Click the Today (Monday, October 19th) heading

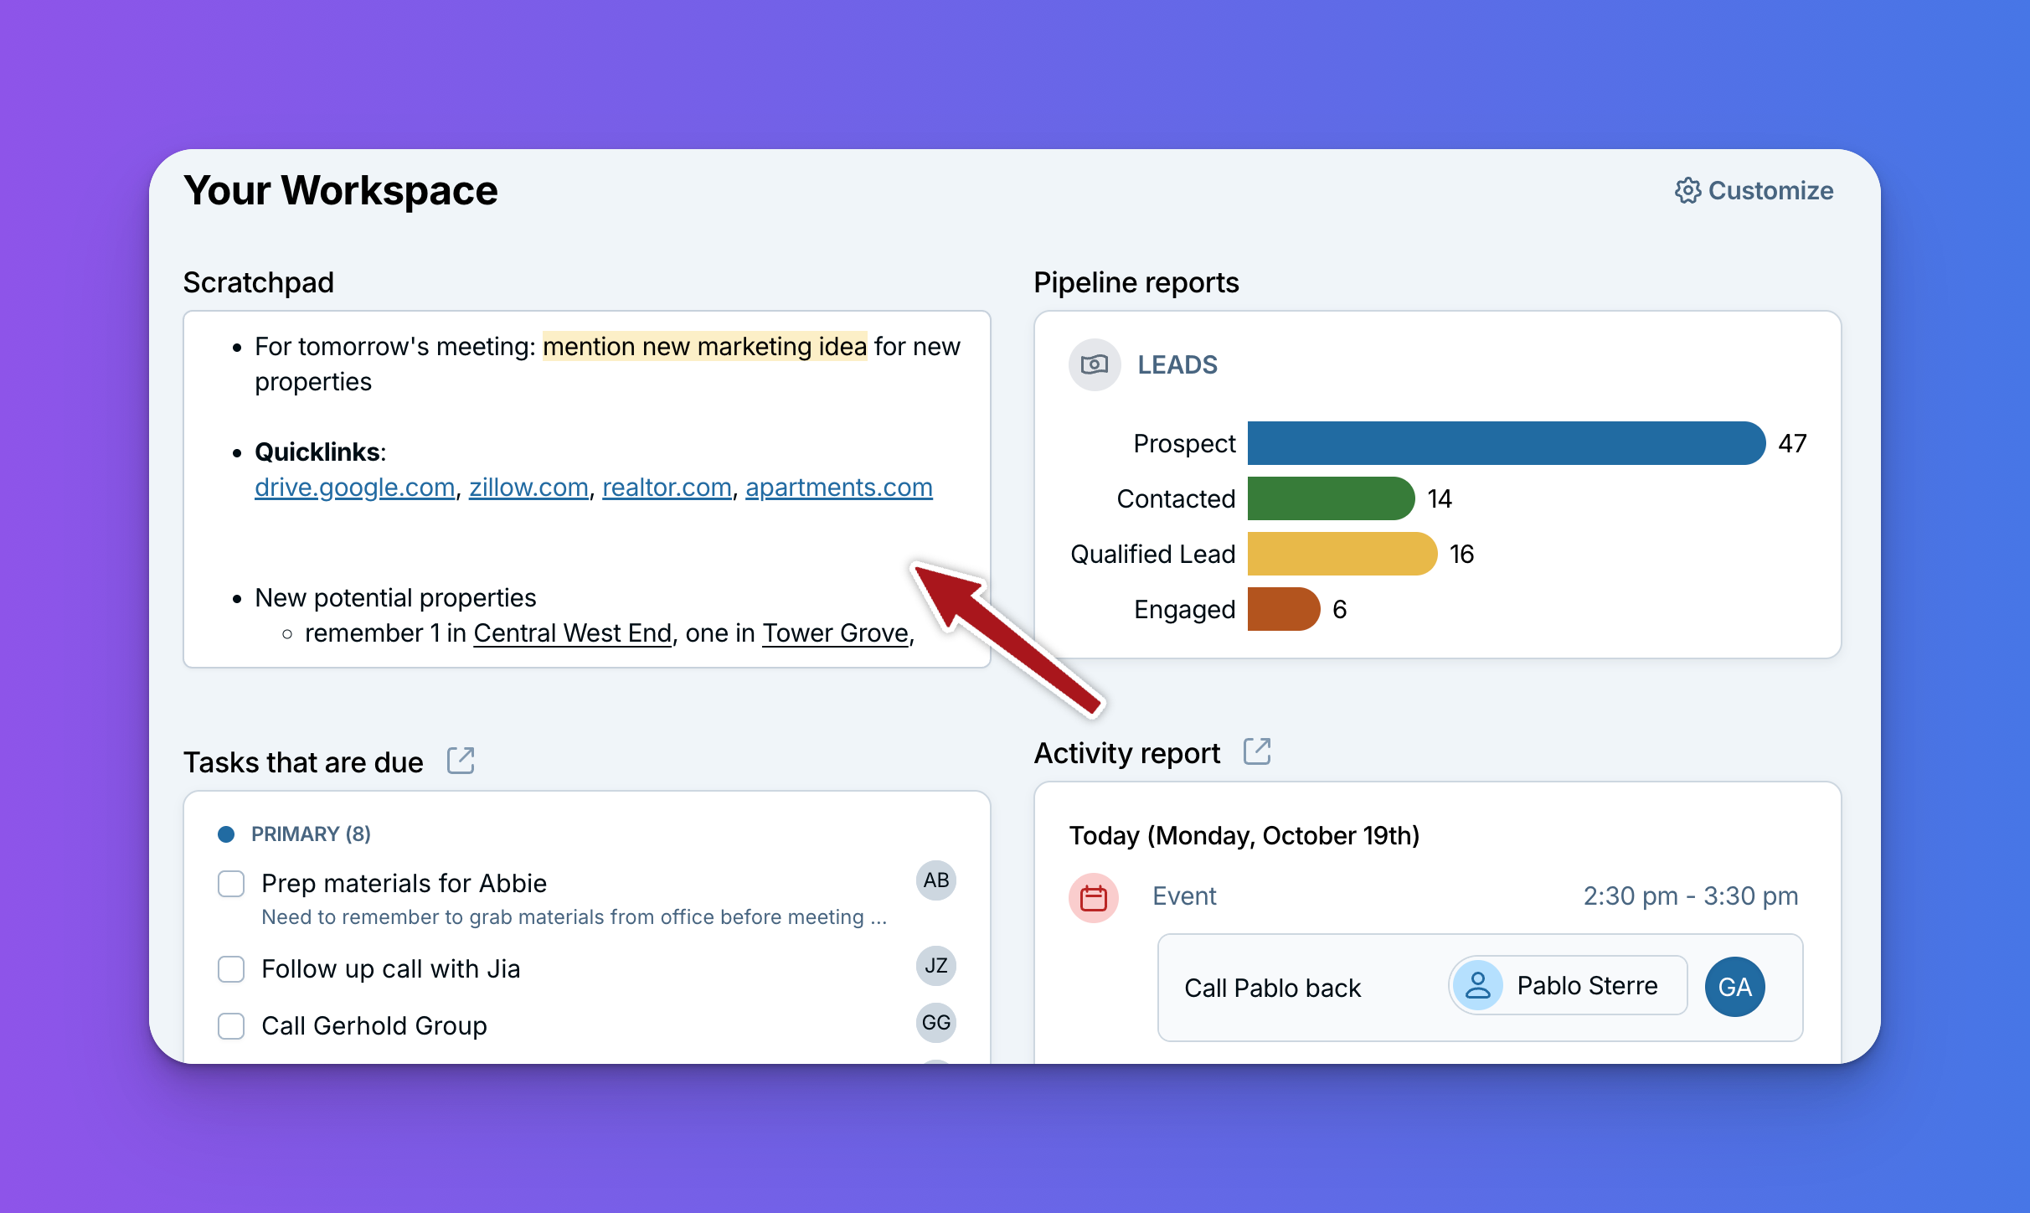[x=1244, y=835]
